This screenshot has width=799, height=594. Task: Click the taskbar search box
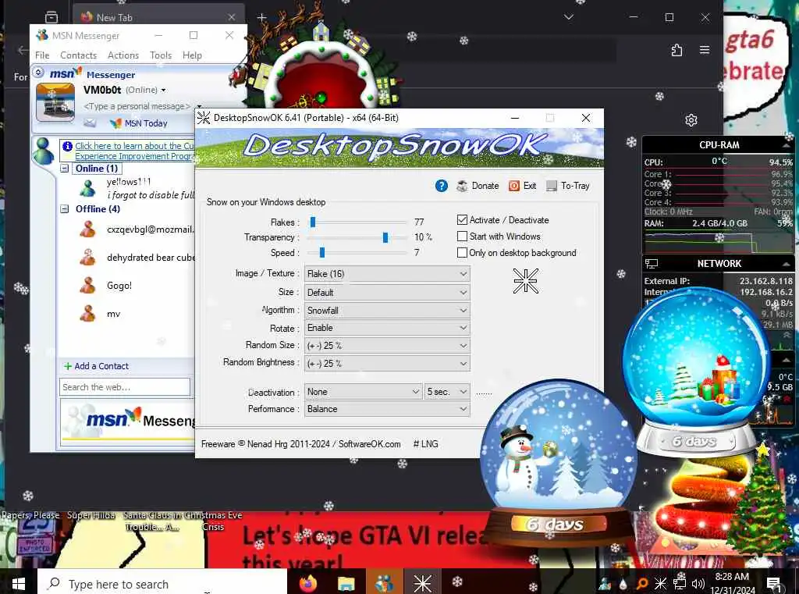(x=162, y=583)
